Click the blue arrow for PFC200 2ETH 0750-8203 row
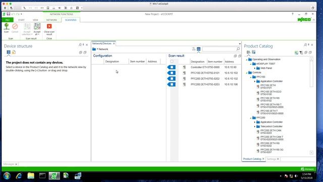The width and height of the screenshot is (323, 182). click(x=172, y=84)
